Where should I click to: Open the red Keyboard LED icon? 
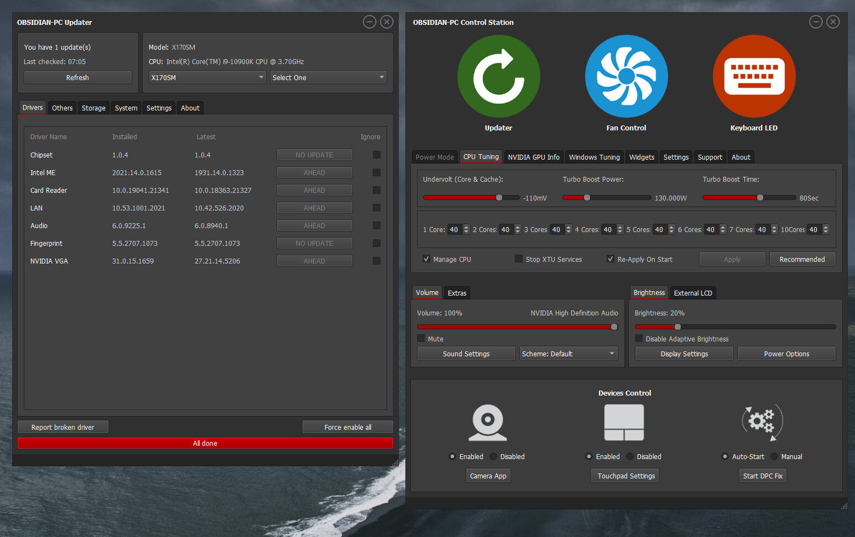(x=754, y=76)
